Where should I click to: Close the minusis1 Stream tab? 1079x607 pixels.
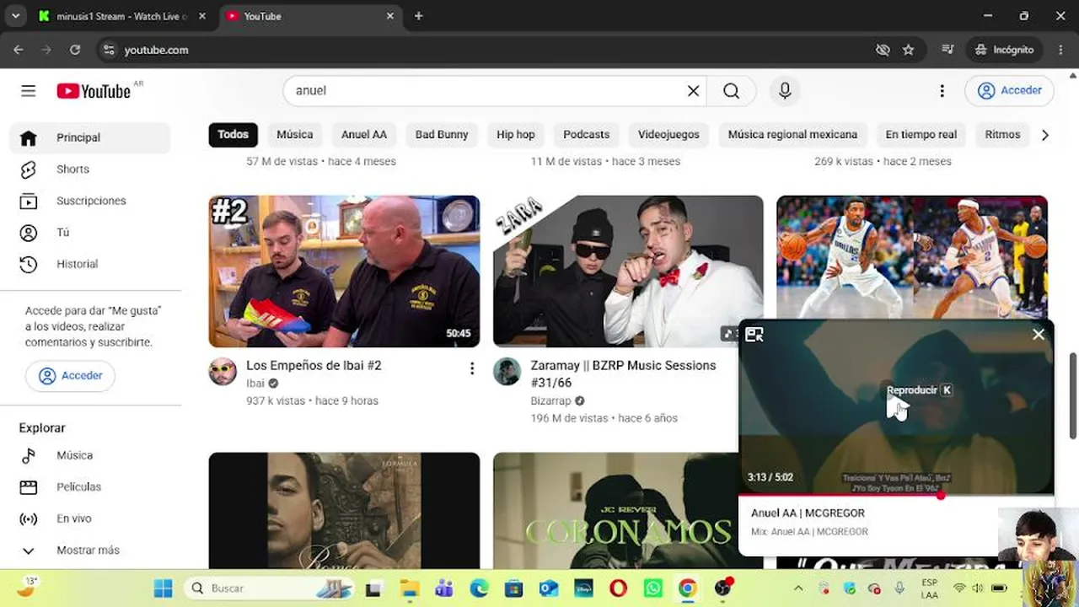pyautogui.click(x=202, y=16)
